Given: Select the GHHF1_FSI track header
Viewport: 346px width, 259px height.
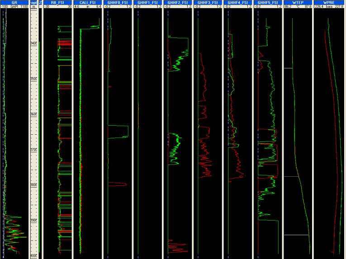Looking at the screenshot, I should (147, 2).
